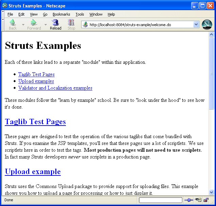Click the bold 'Most production pages' sentence
216x206 pixels.
pyautogui.click(x=143, y=150)
